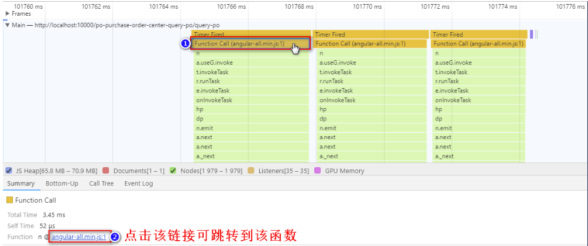Select the hp frame in the middle stack

(x=372, y=109)
